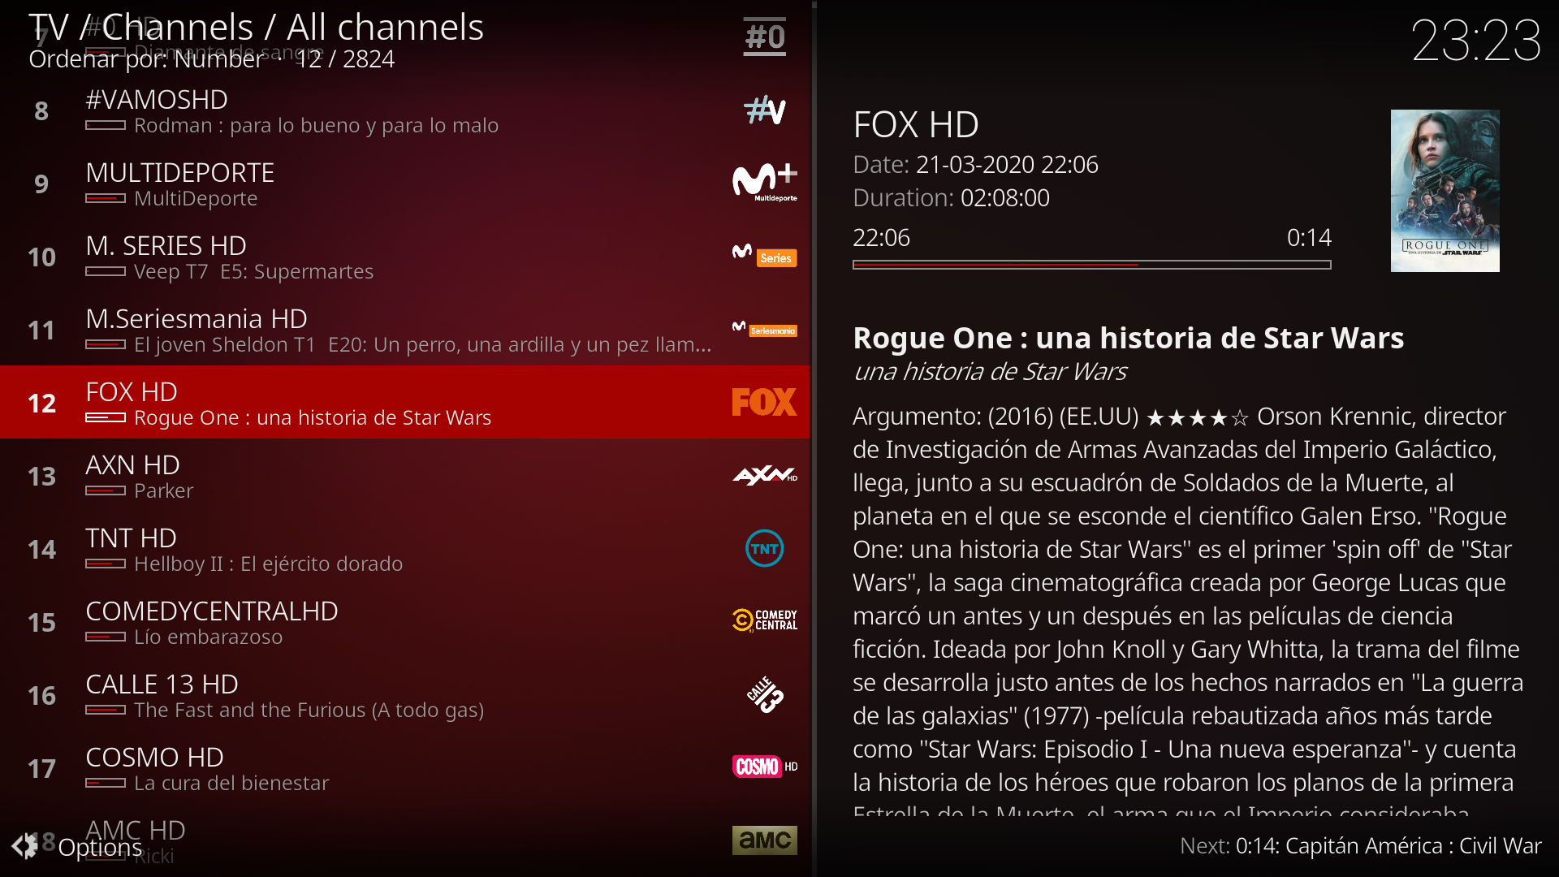Choose TNT HD Hellboy II entry
Viewport: 1559px width, 877px height.
click(x=405, y=549)
